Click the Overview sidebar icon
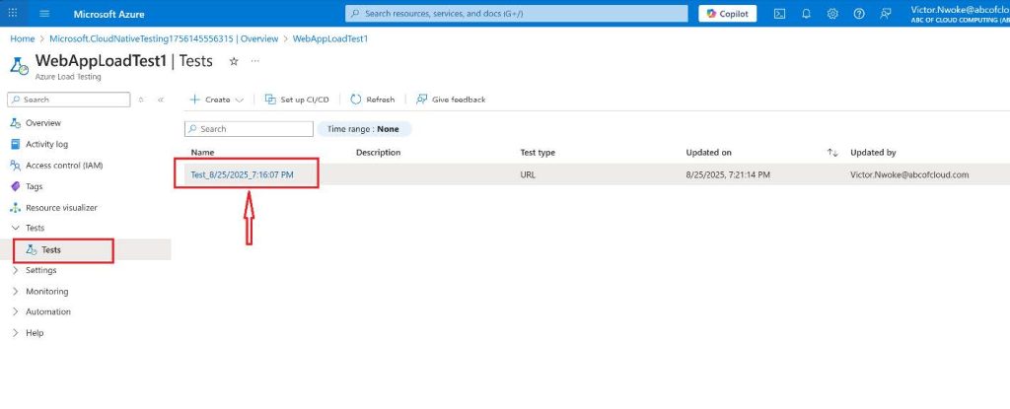The height and width of the screenshot is (409, 1010). coord(16,123)
